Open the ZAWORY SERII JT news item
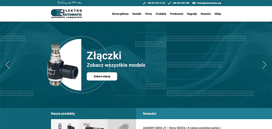Viewport: 272px width, 129px height. coord(182,128)
